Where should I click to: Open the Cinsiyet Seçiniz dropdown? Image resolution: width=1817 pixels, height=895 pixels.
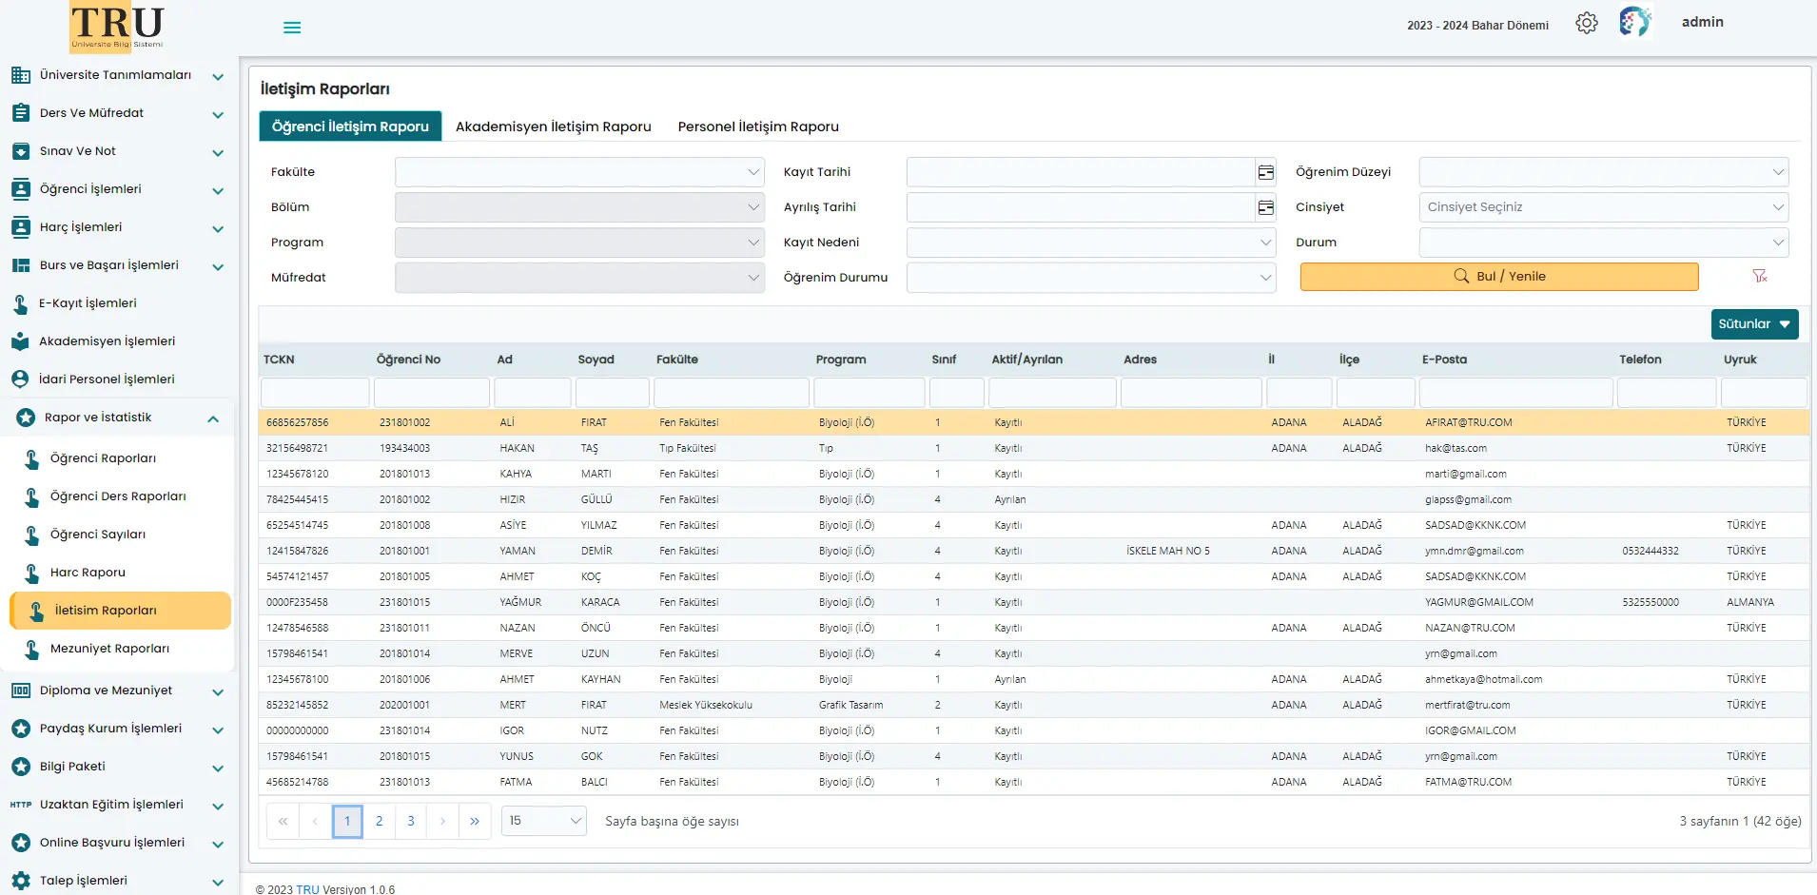click(1603, 207)
